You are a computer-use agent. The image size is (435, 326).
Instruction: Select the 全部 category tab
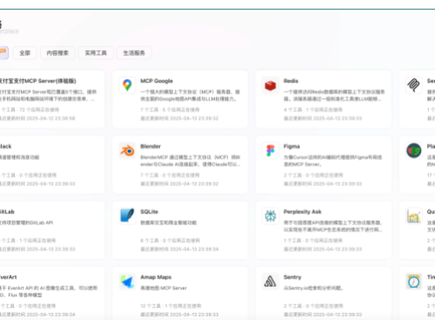click(24, 53)
